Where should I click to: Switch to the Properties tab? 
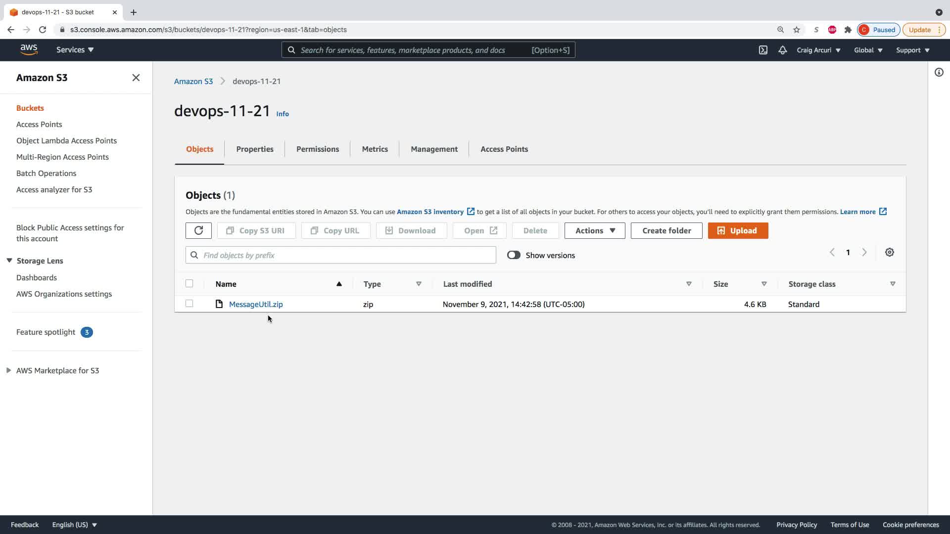pos(254,149)
